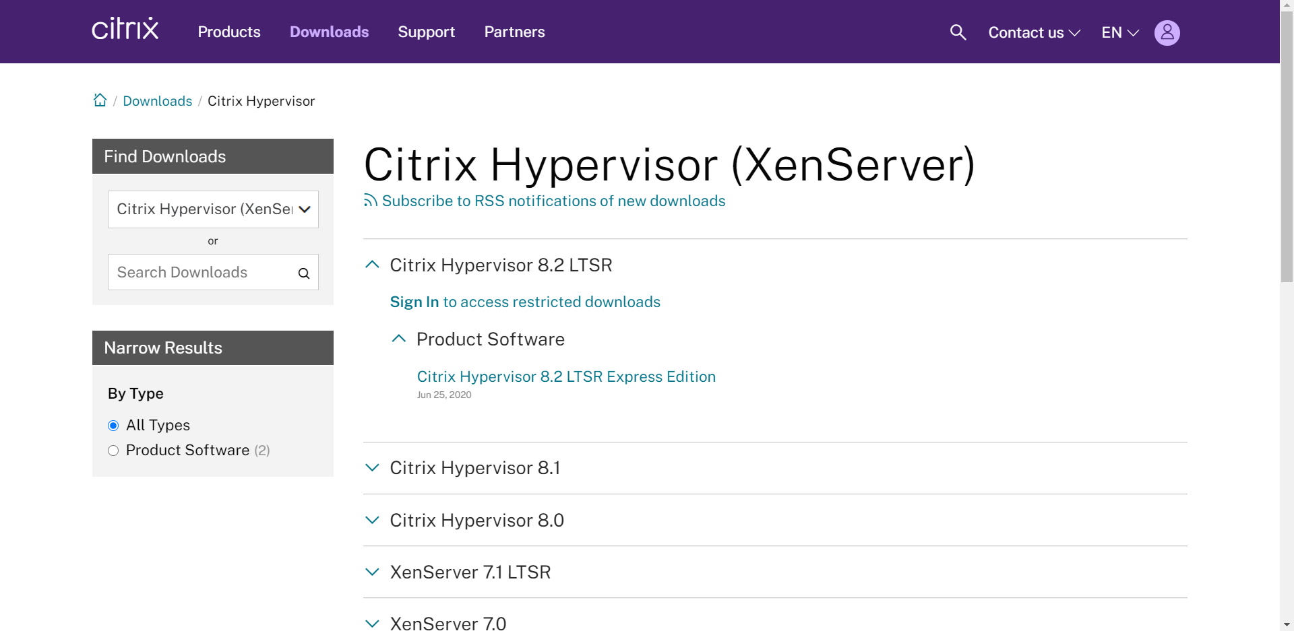The height and width of the screenshot is (631, 1294).
Task: Subscribe to RSS notifications of new downloads
Action: pos(553,201)
